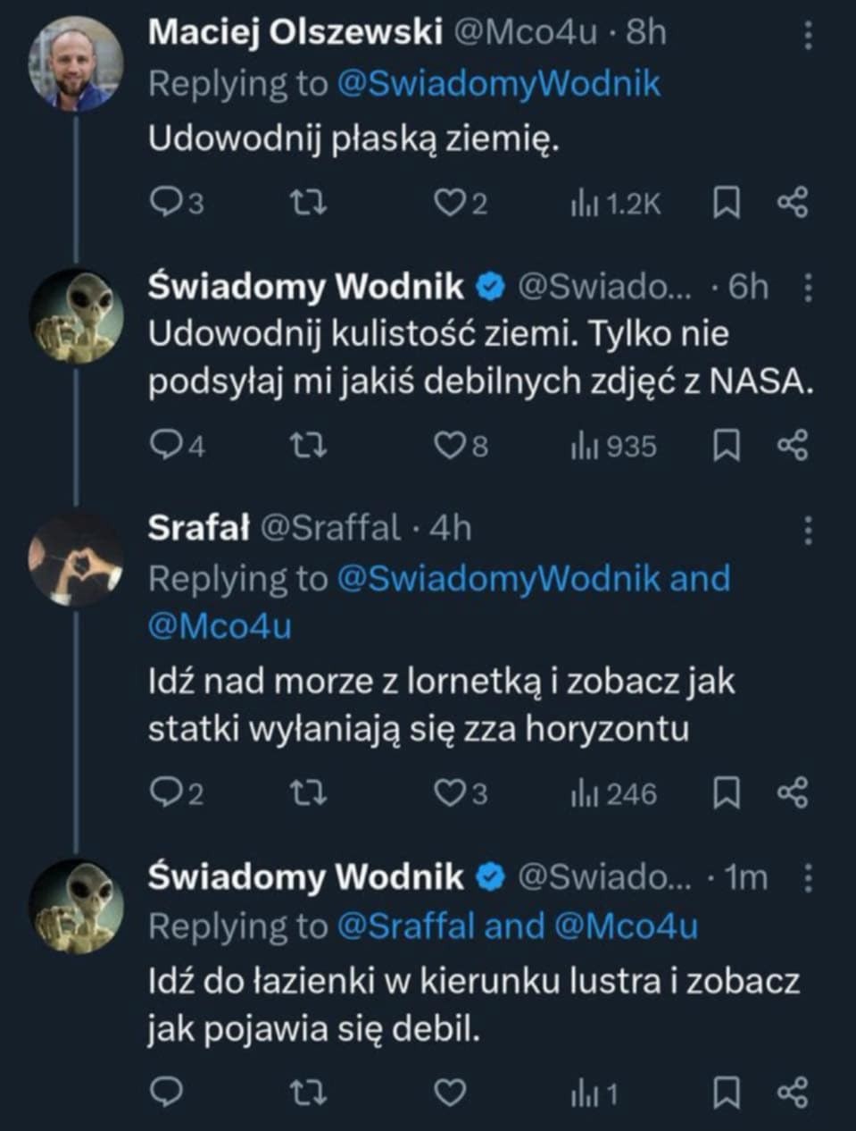Viewport: 856px width, 1131px height.
Task: Bookmark Srafał's tweet
Action: pyautogui.click(x=727, y=793)
